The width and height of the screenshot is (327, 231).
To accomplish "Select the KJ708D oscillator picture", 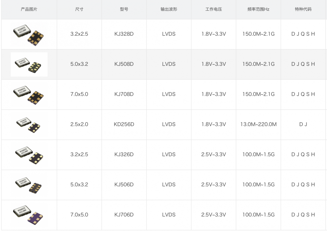I will pyautogui.click(x=29, y=94).
